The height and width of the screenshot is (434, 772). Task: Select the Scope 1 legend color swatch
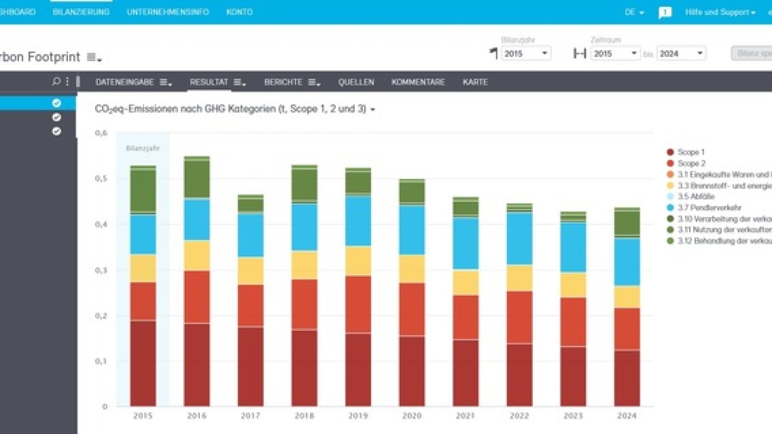tap(670, 151)
